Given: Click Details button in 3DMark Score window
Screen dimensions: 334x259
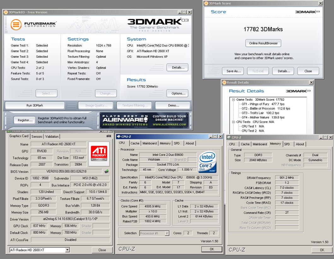Looking at the screenshot, I should 283,71.
